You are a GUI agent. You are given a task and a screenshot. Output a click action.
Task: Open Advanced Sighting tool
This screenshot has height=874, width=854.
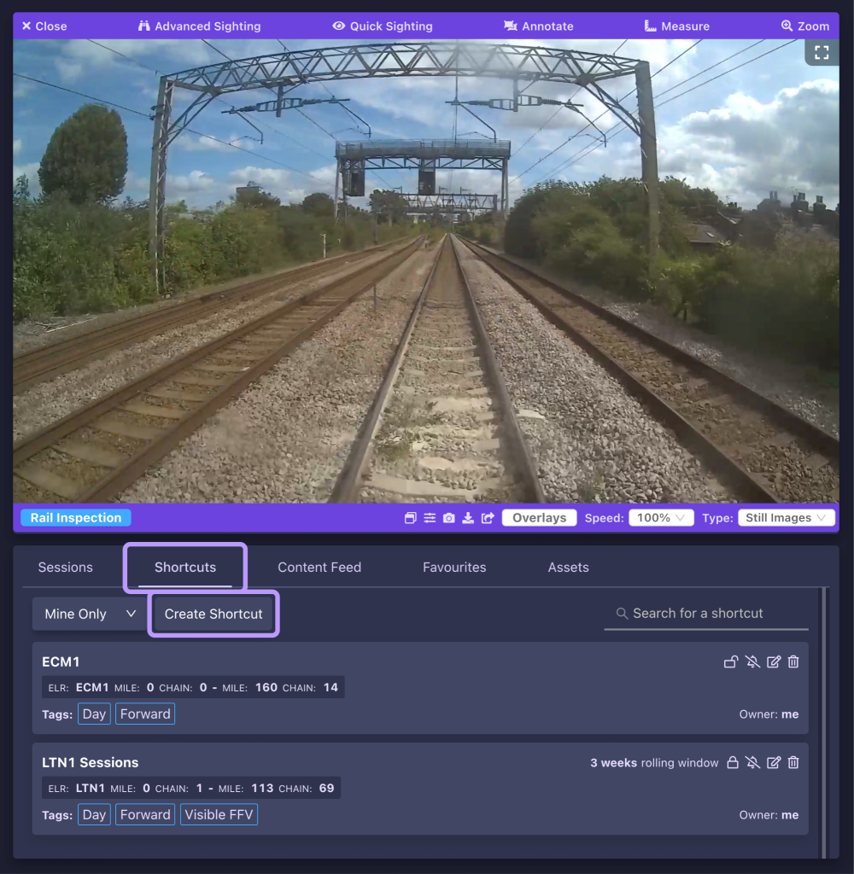[200, 26]
